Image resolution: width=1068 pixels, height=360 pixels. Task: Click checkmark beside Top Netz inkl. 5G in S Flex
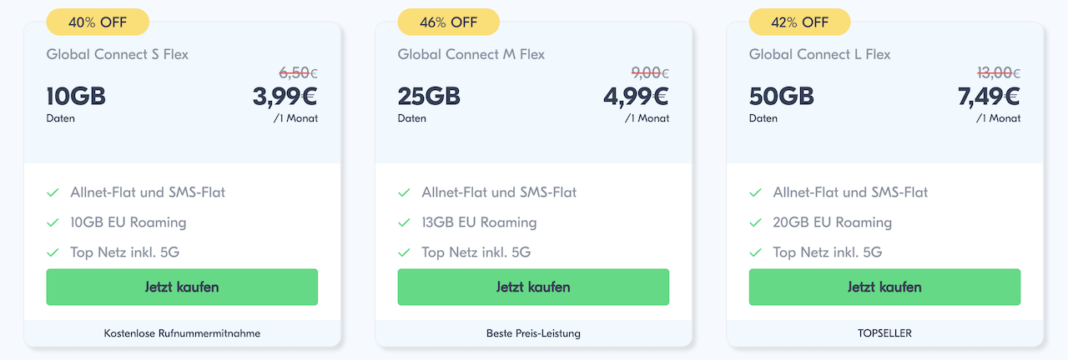pos(53,252)
